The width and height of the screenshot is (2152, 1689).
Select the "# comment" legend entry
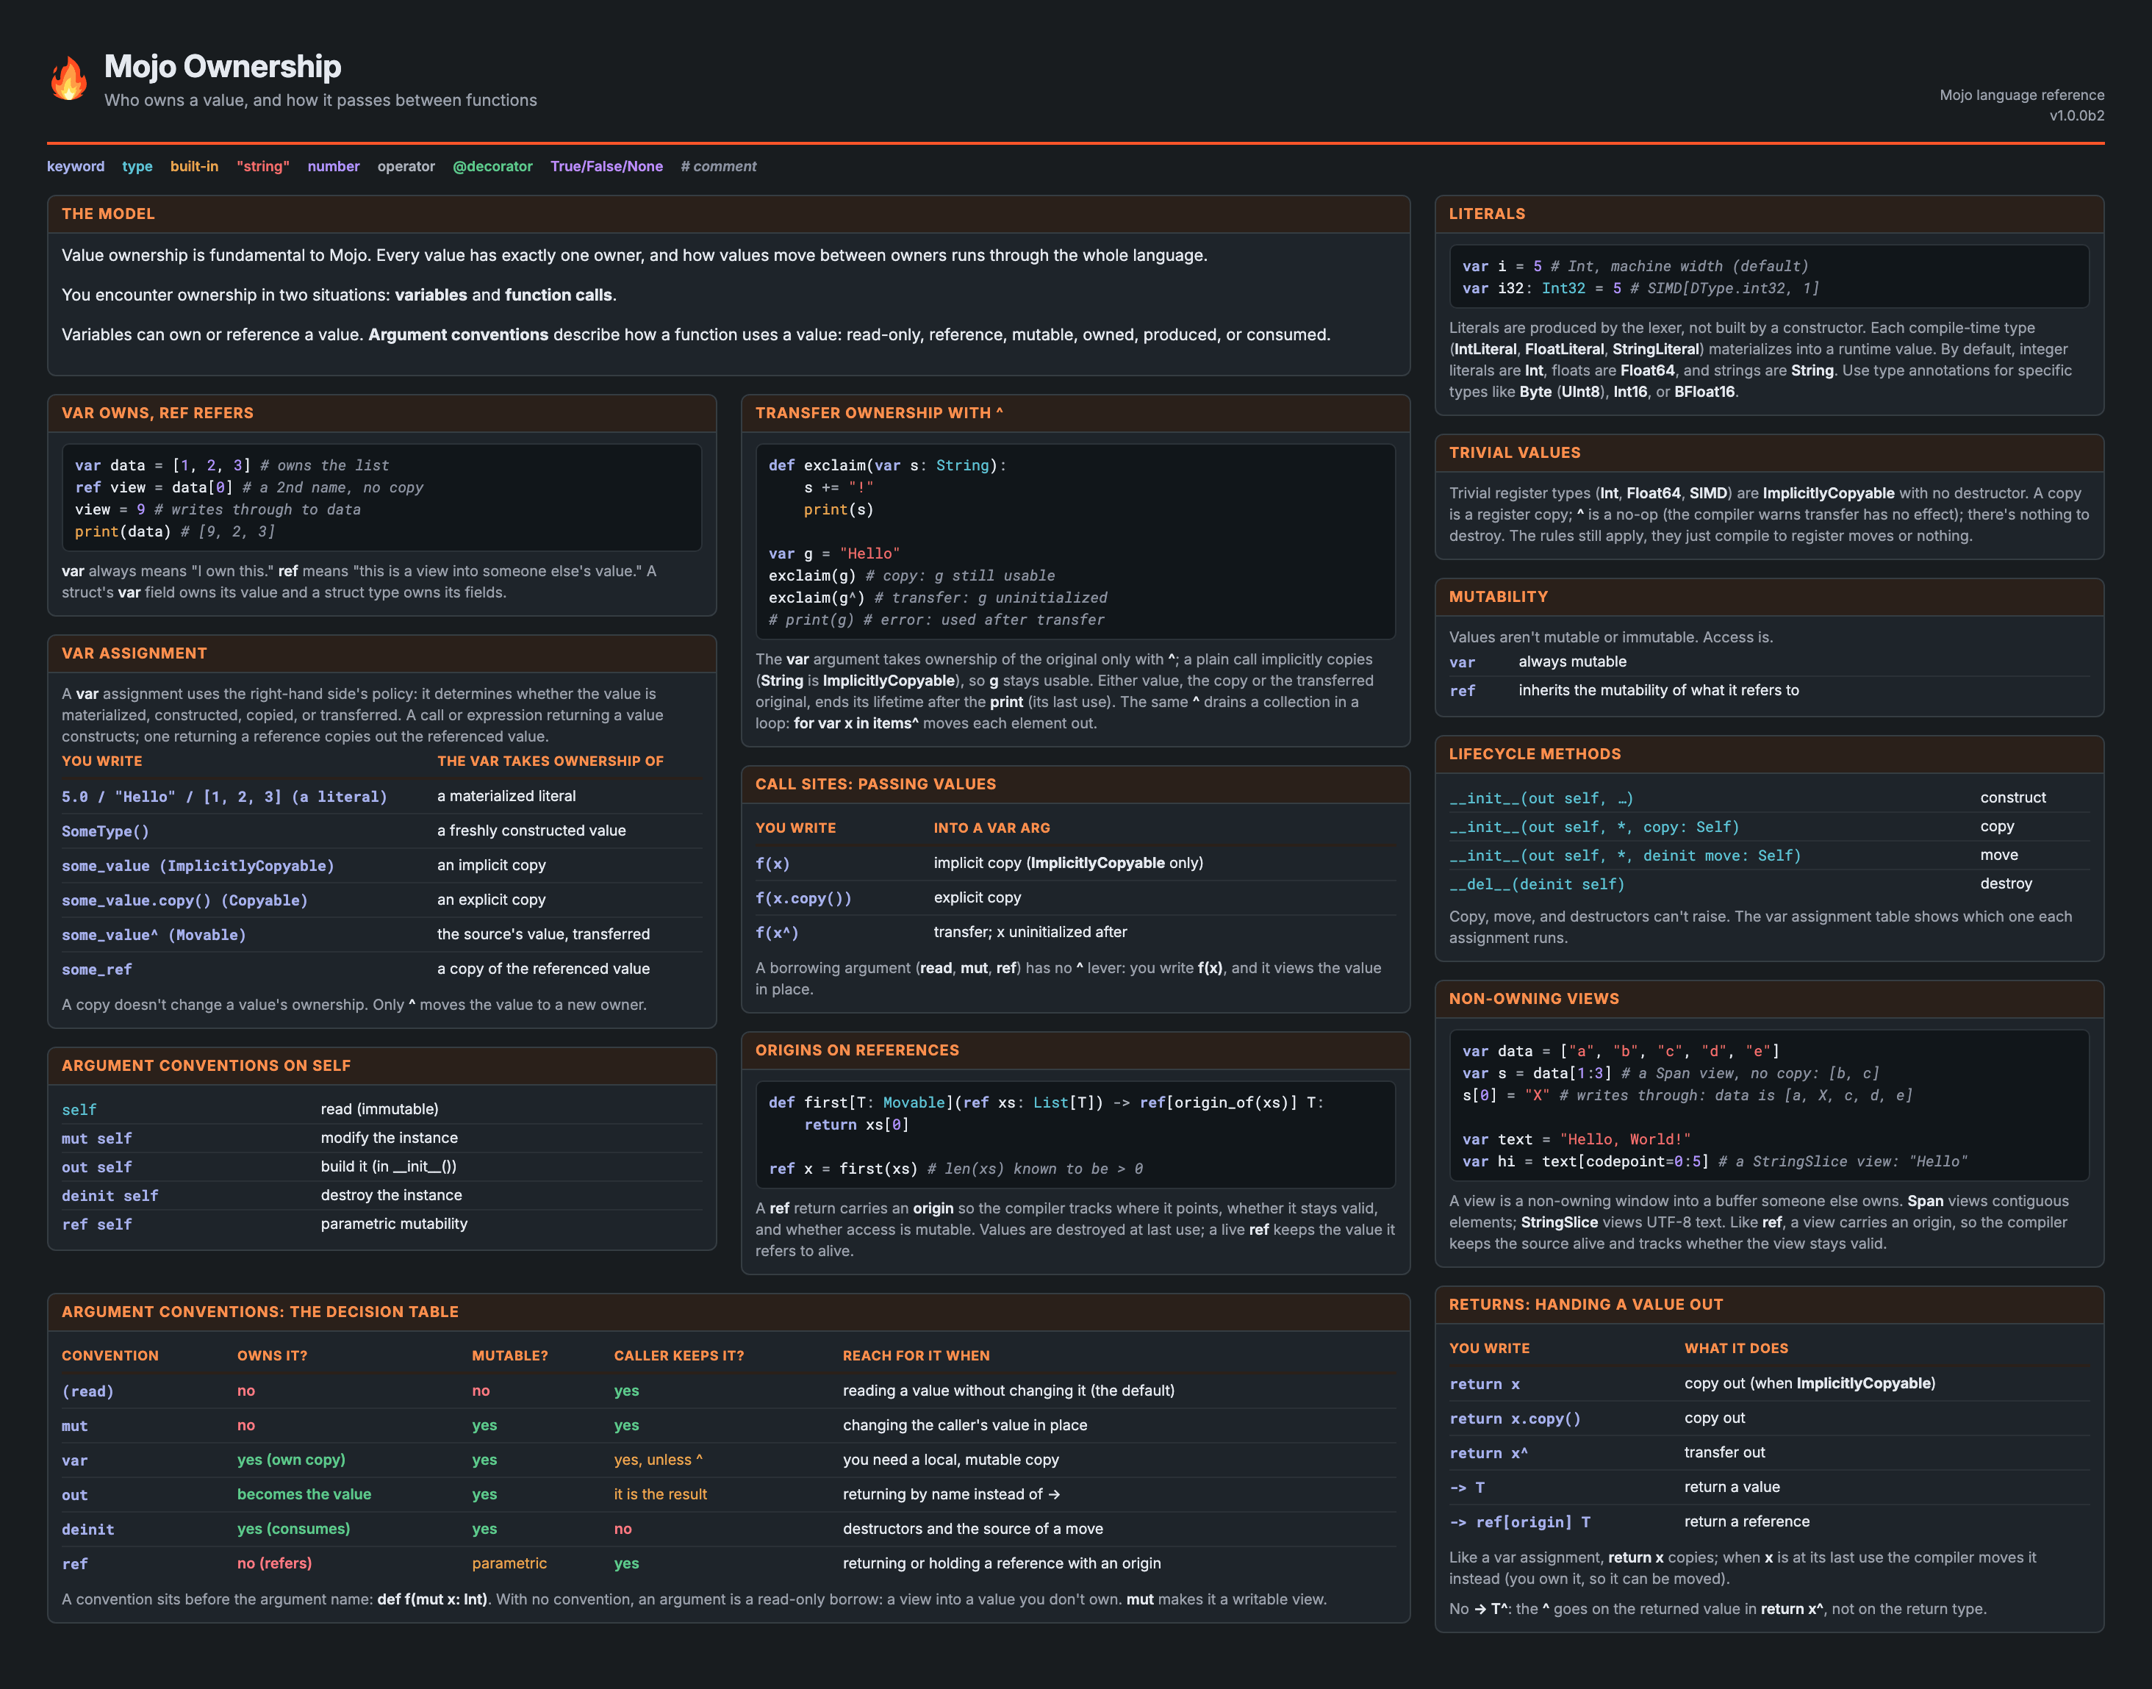(719, 166)
